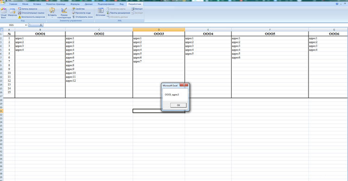Select адрес4 under ООО1
348x181 pixels.
coord(40,50)
